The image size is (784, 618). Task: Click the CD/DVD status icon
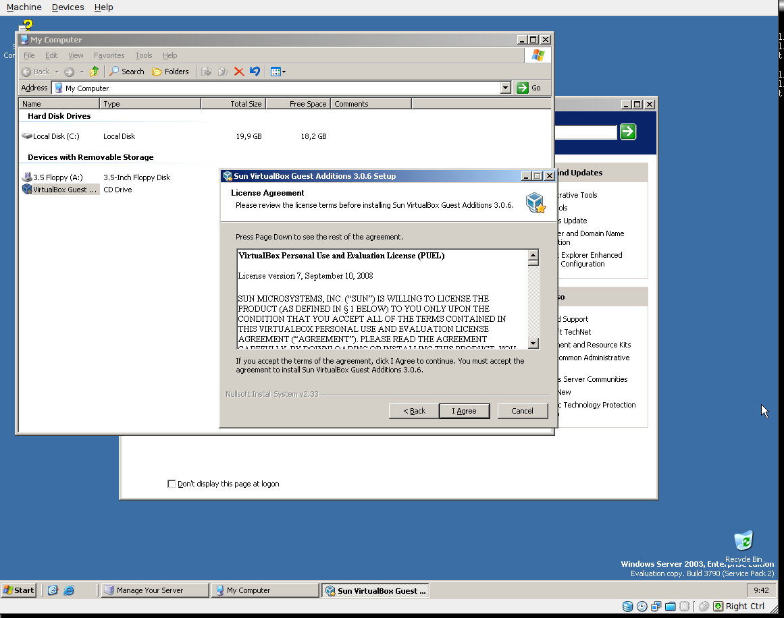click(x=642, y=607)
